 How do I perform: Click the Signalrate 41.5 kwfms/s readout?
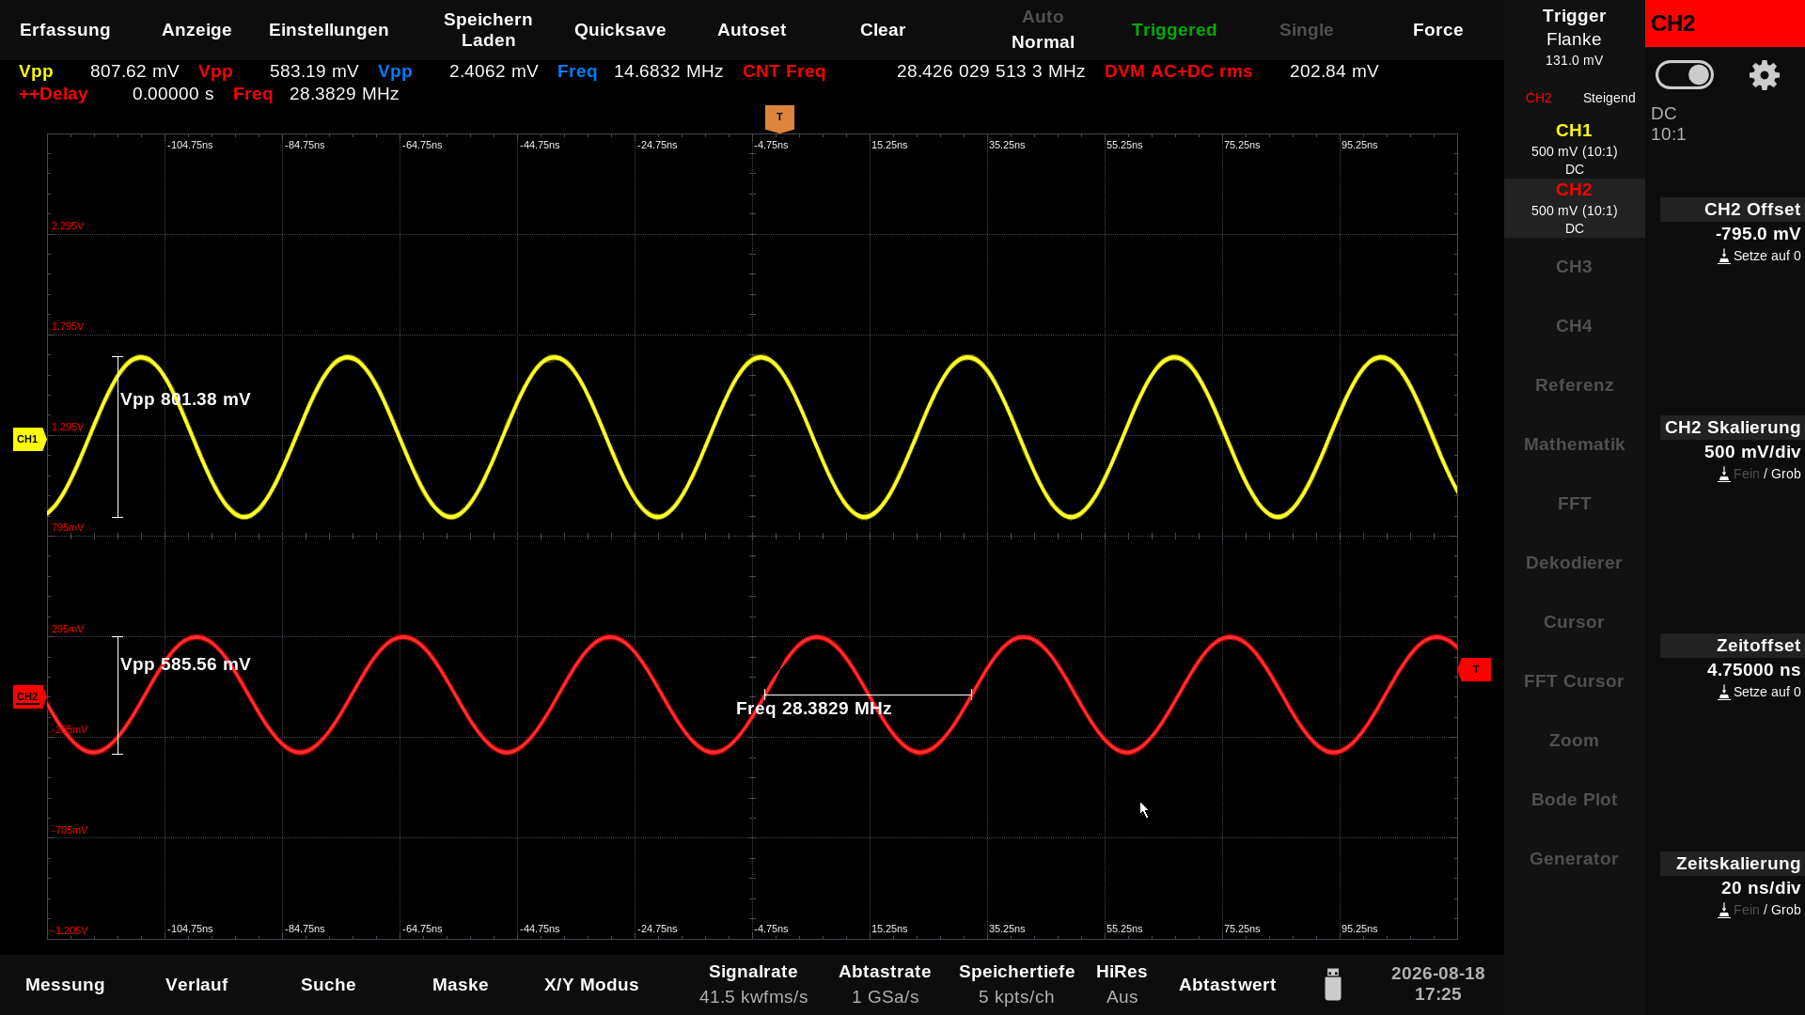tap(753, 984)
